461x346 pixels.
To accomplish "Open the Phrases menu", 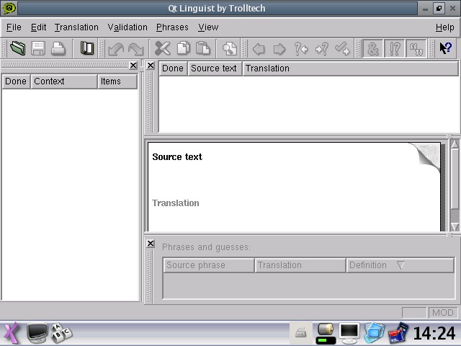I will [x=172, y=27].
